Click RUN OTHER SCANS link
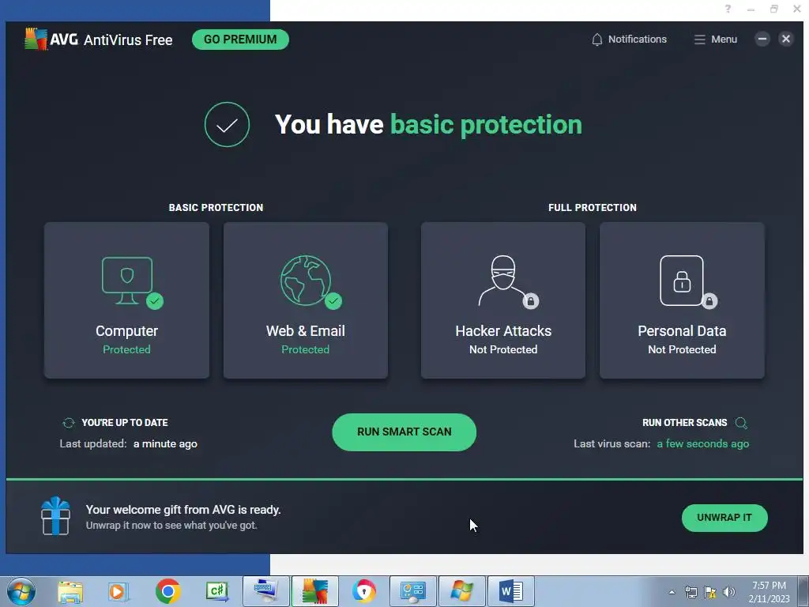The width and height of the screenshot is (809, 607). click(685, 423)
